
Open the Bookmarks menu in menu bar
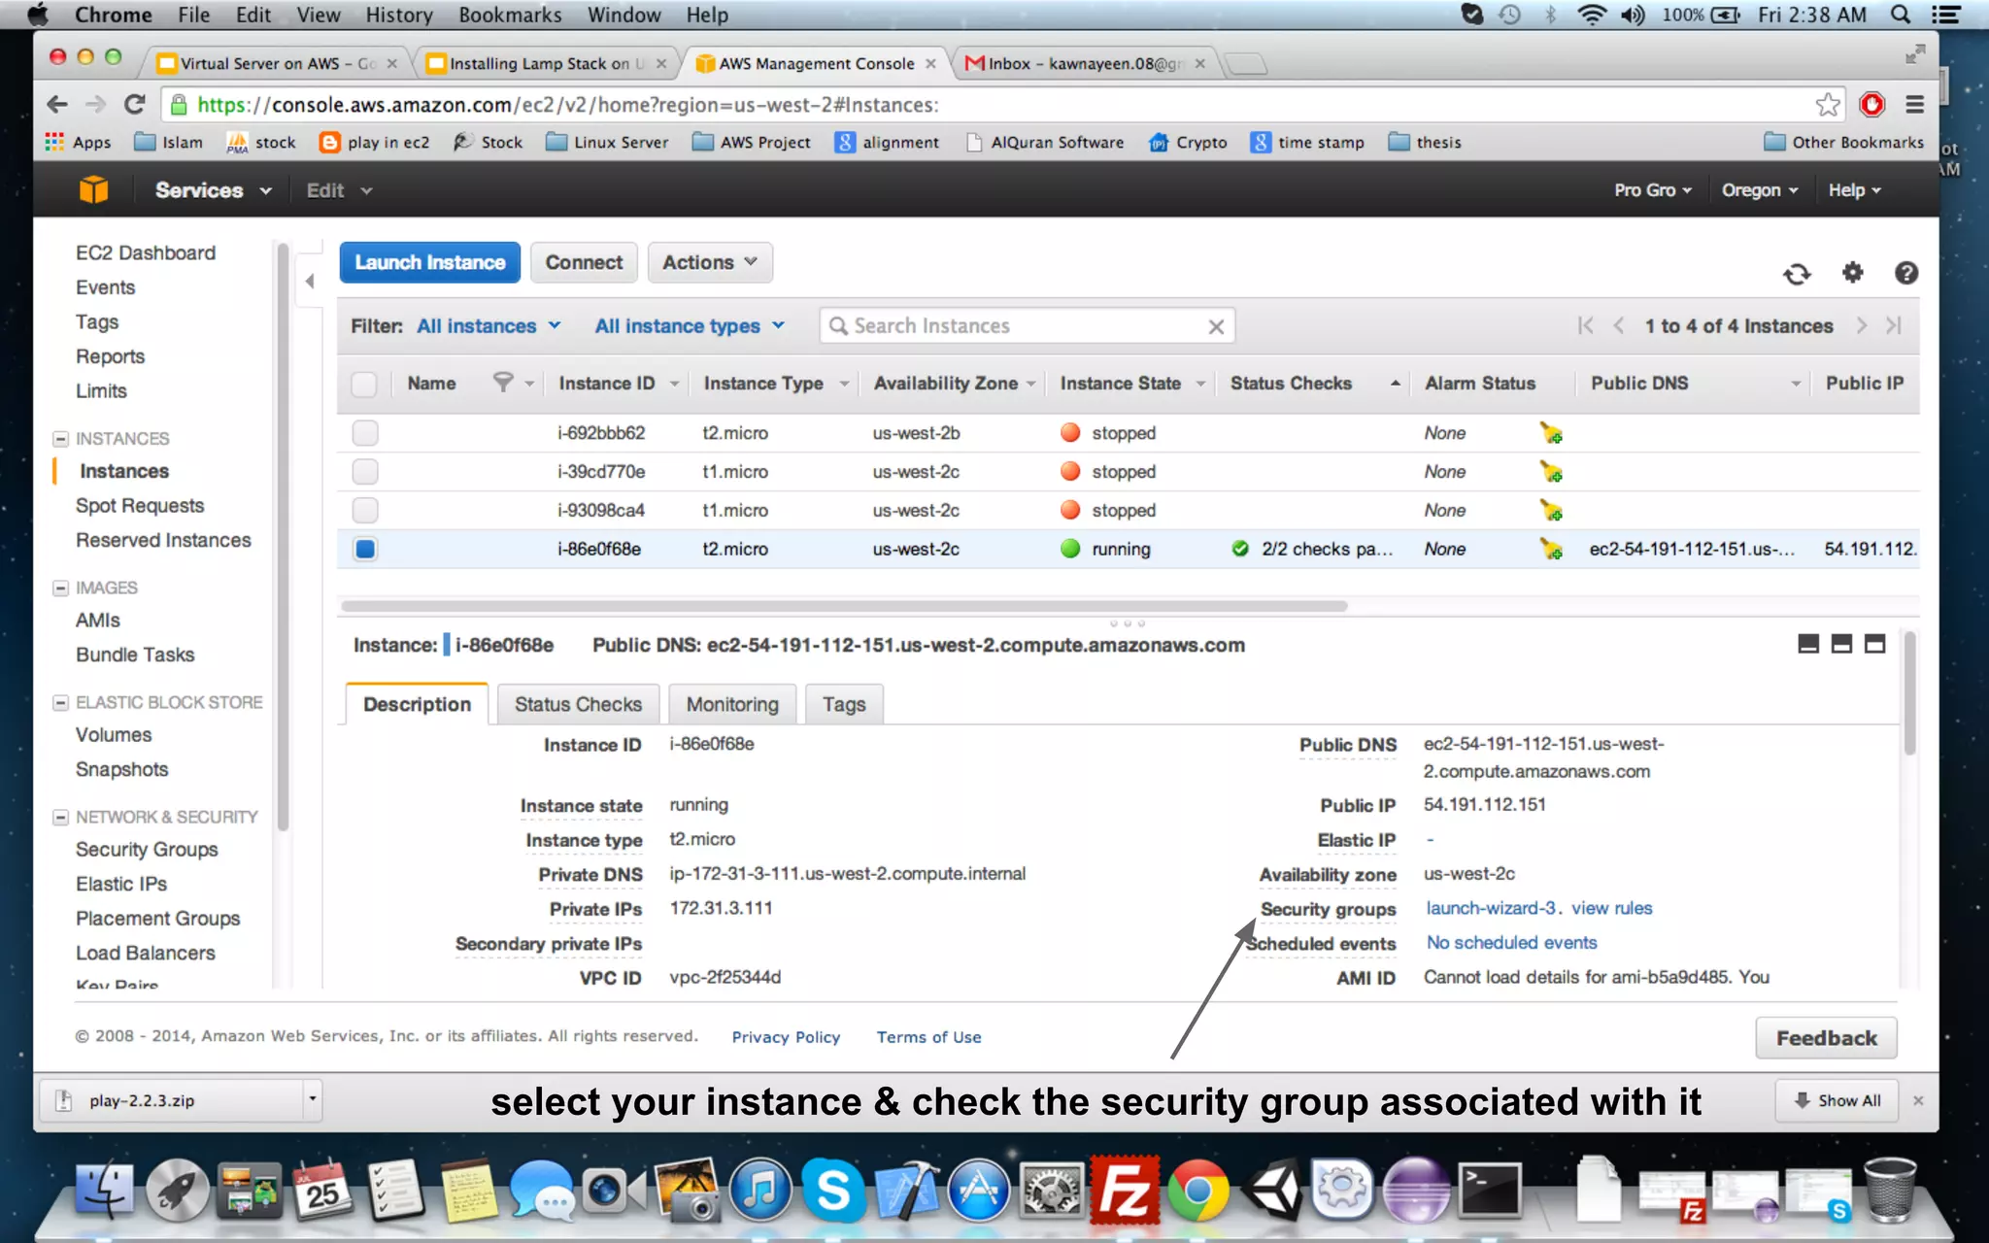[510, 15]
